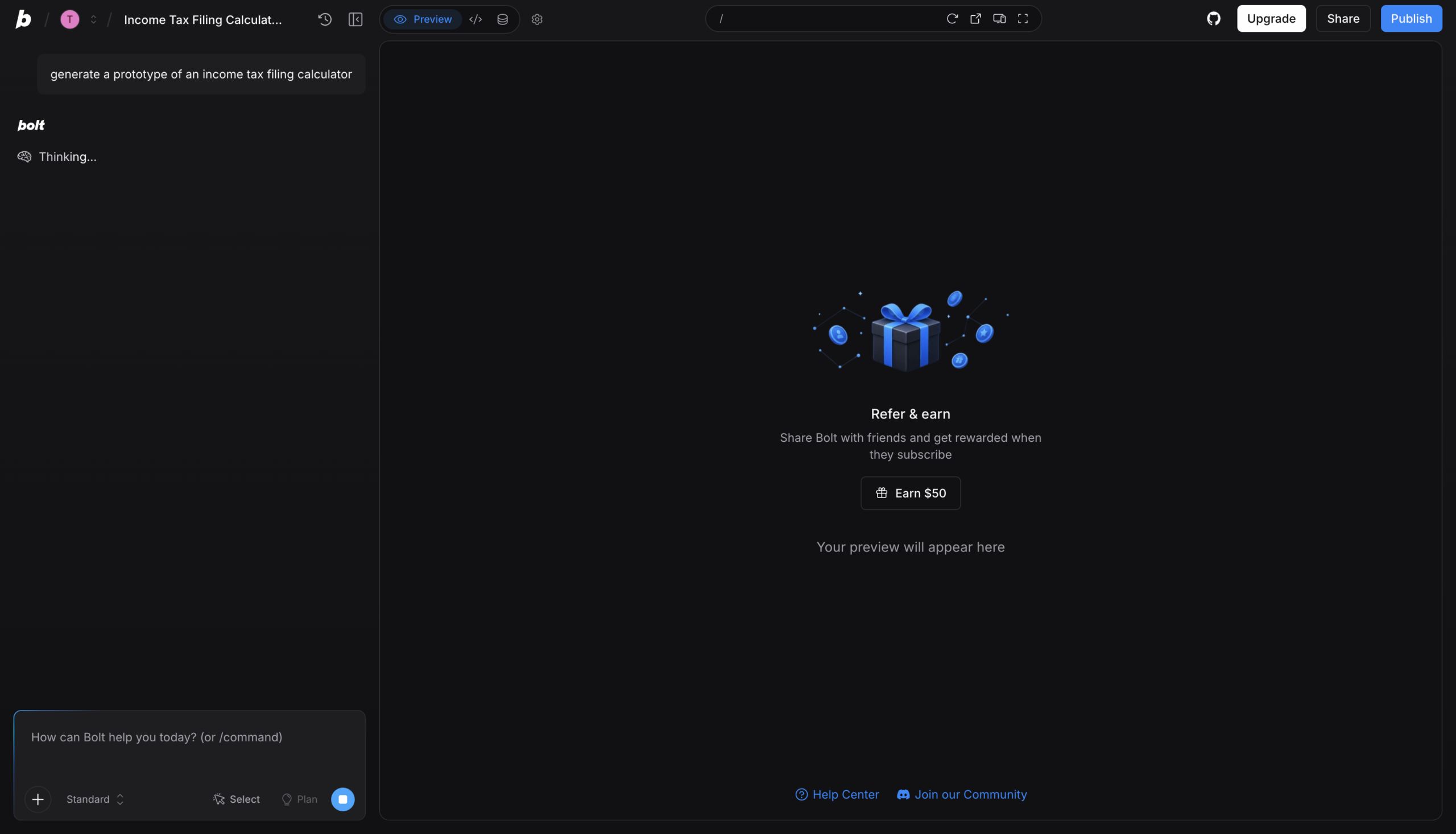Click the Share button
The height and width of the screenshot is (834, 1456).
pyautogui.click(x=1343, y=19)
